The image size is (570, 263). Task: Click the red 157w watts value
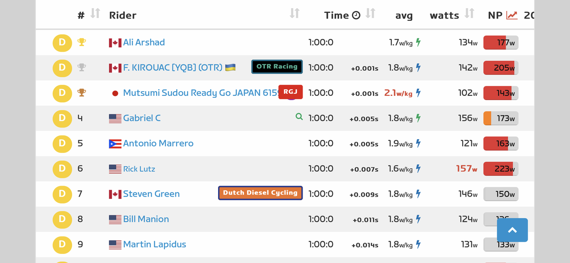pos(466,169)
